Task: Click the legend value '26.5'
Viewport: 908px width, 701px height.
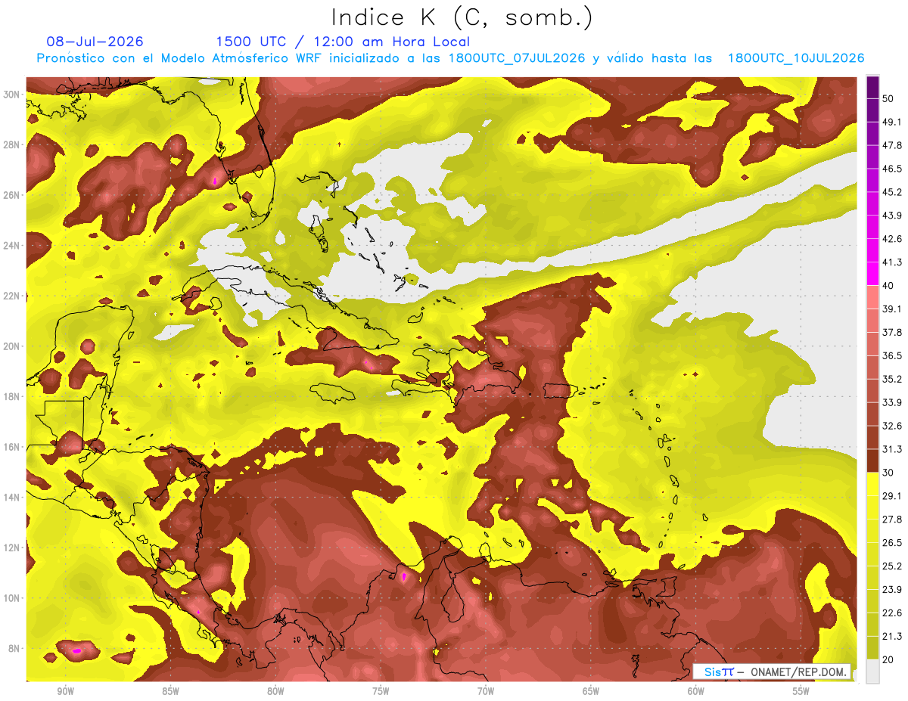Action: pos(892,543)
